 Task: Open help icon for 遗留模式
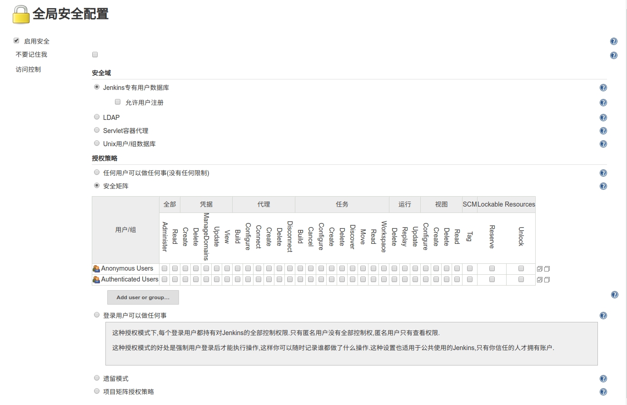click(603, 379)
